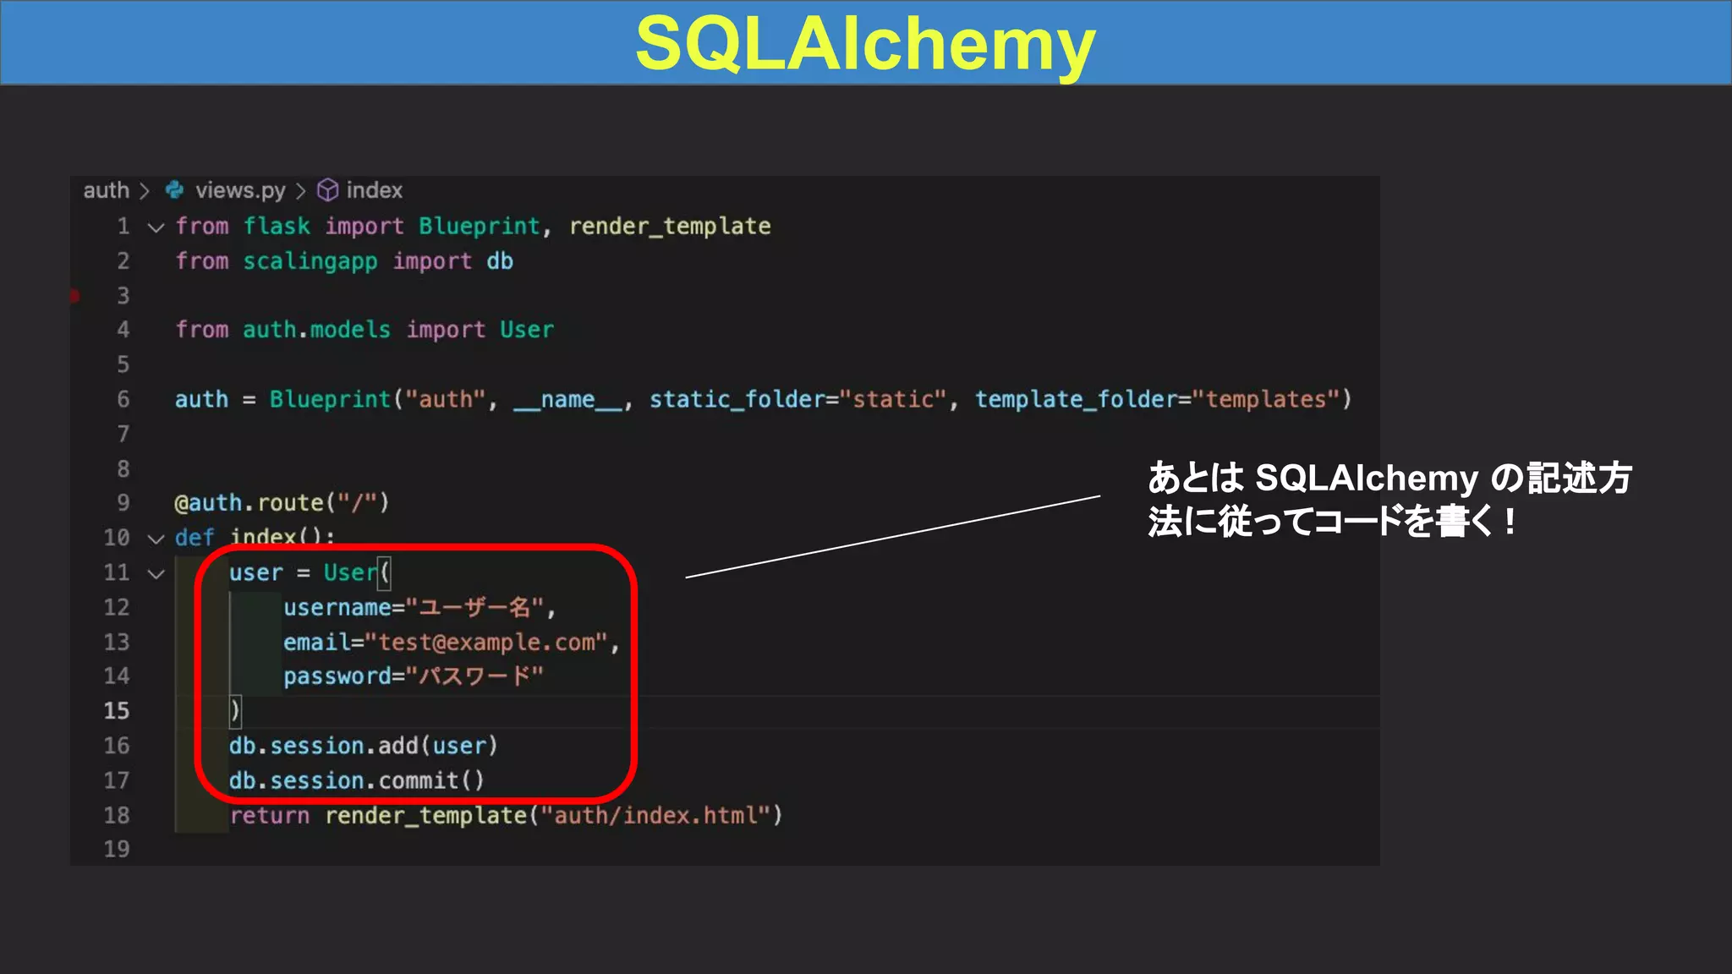1732x974 pixels.
Task: Click the red breakpoint dot on line 3
Action: point(74,296)
